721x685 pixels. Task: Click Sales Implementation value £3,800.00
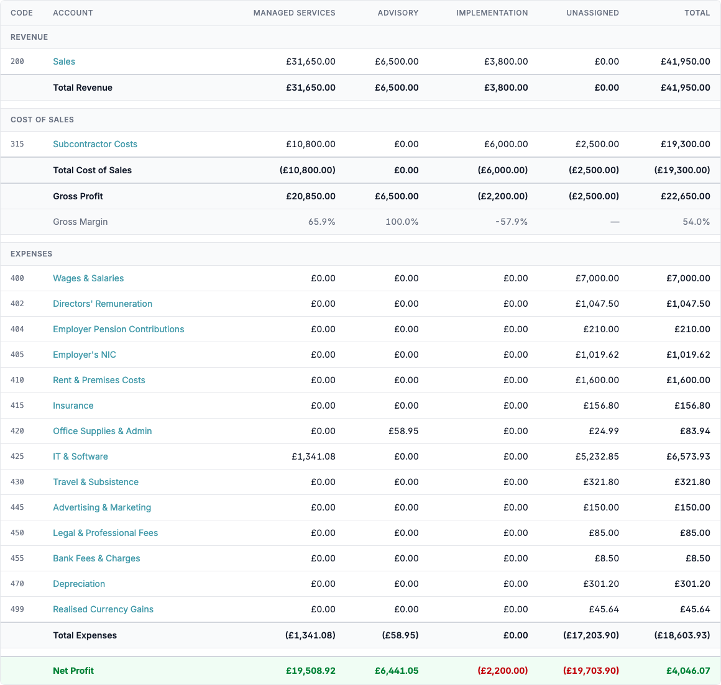click(506, 61)
